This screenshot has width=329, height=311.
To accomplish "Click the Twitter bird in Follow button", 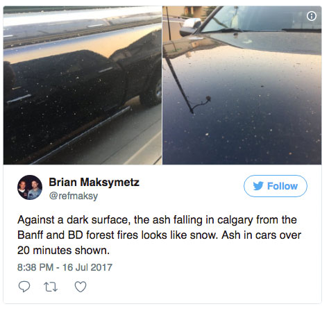I will pyautogui.click(x=258, y=186).
